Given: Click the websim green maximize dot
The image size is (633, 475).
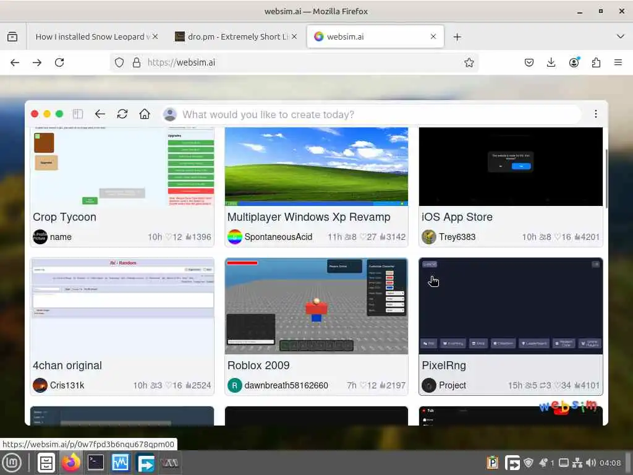Looking at the screenshot, I should coord(59,114).
